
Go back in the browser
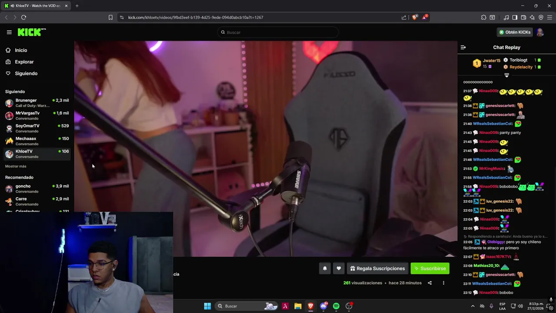tap(6, 17)
